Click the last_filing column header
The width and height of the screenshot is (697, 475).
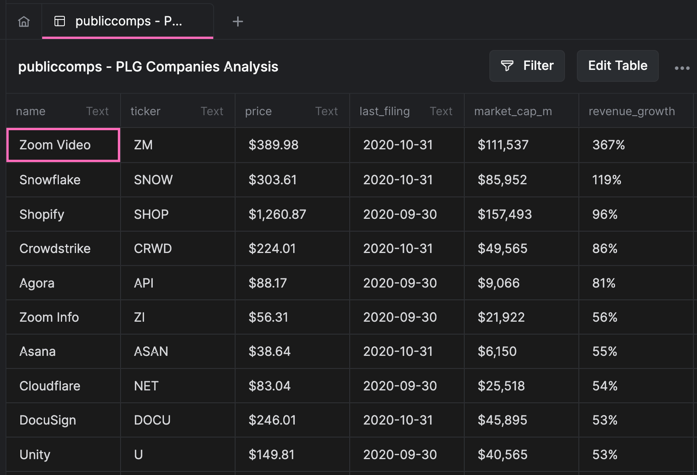pos(384,111)
